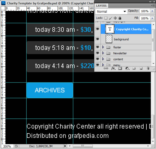
Task: Click 'Distributed on grafpedia.com' text
Action: 68,136
